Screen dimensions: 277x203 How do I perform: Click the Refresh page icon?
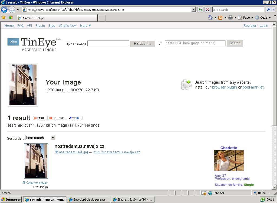tap(200, 9)
